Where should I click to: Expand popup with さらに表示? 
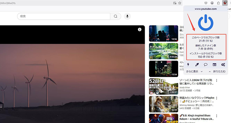(x=194, y=72)
